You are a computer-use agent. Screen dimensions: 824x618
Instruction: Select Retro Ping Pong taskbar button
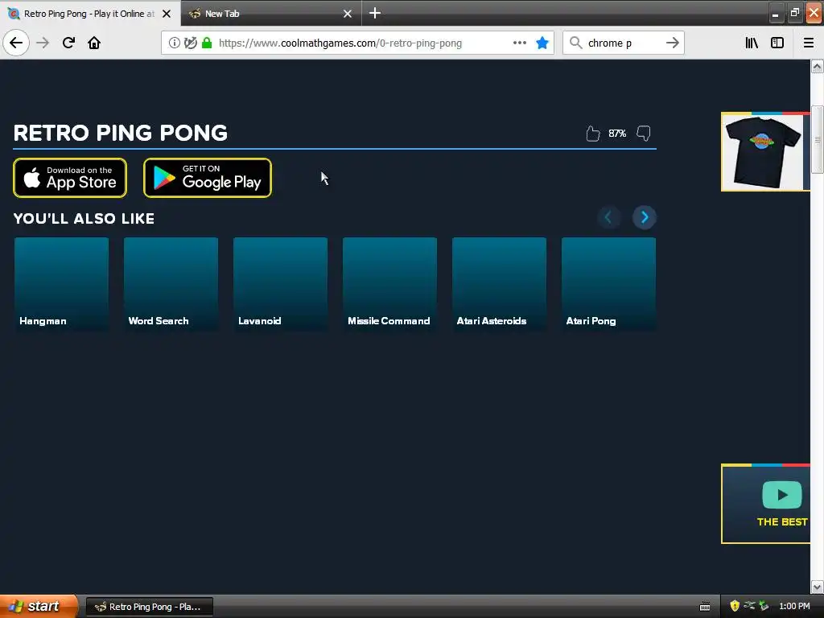pos(149,607)
